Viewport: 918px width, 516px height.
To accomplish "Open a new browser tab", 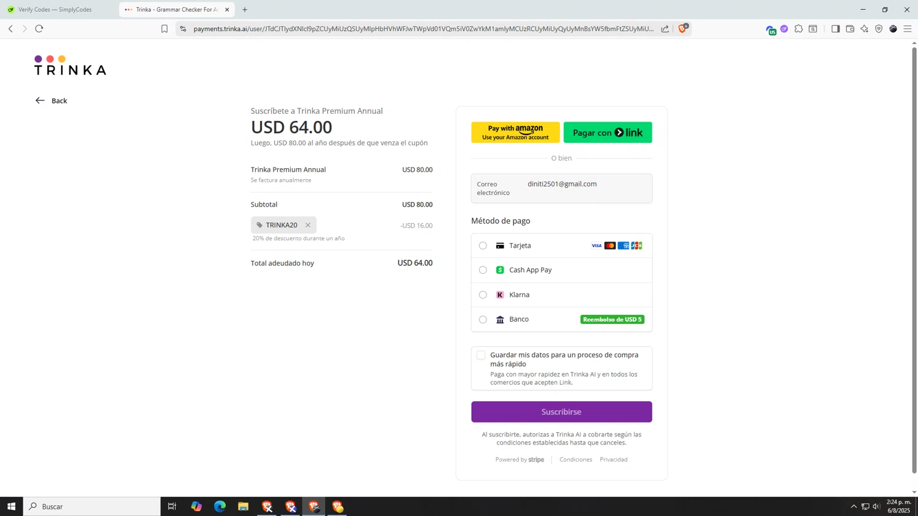I will (245, 10).
